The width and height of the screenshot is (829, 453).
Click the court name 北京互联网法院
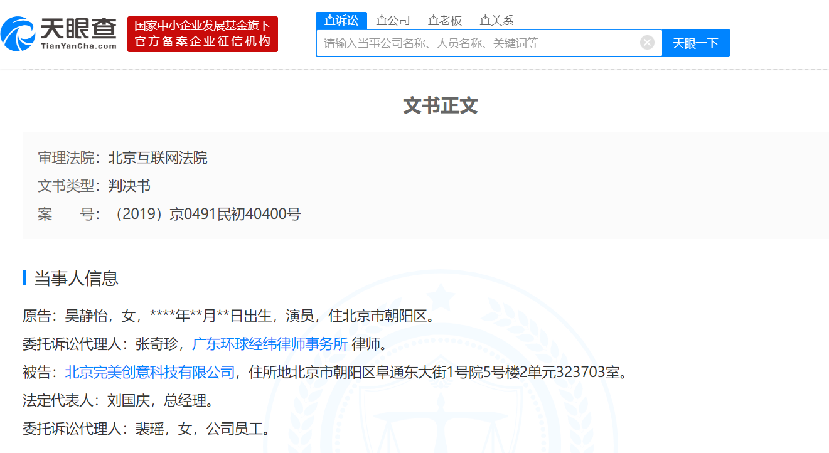(158, 157)
